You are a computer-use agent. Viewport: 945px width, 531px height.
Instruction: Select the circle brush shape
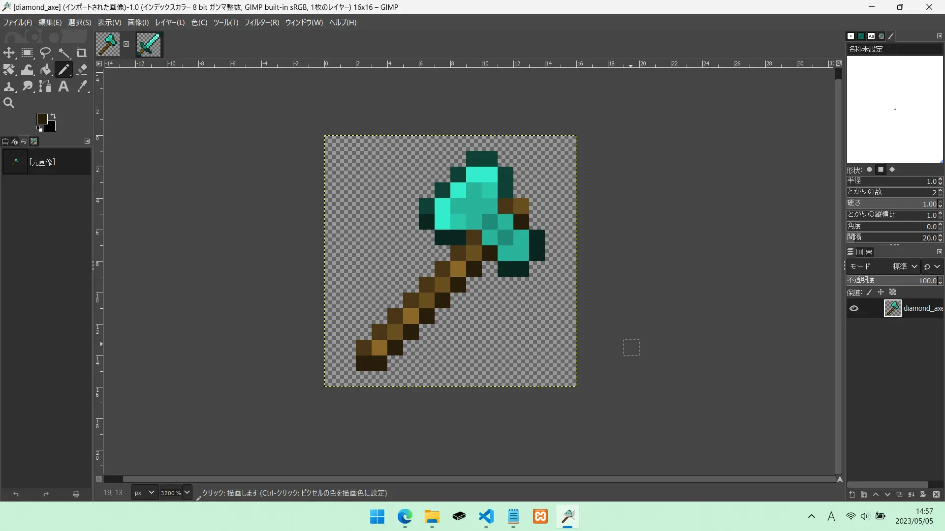[x=870, y=170]
